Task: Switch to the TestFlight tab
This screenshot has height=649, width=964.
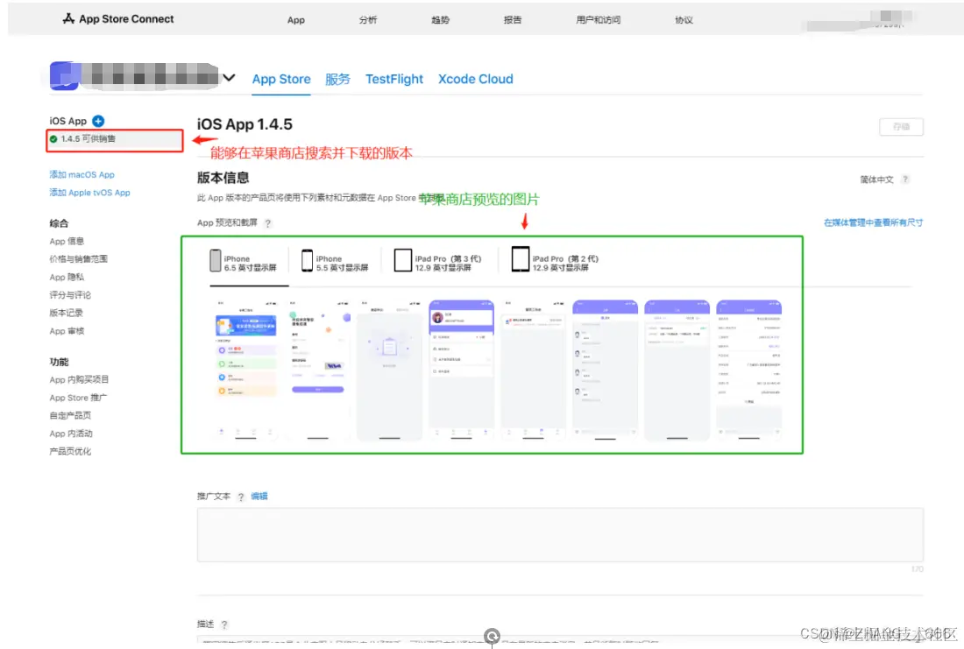Action: click(394, 80)
